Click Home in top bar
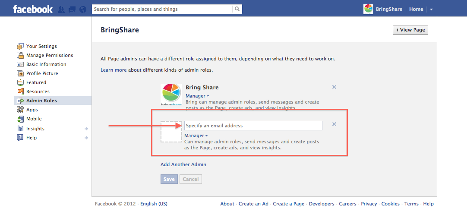This screenshot has height=224, width=467. point(416,9)
